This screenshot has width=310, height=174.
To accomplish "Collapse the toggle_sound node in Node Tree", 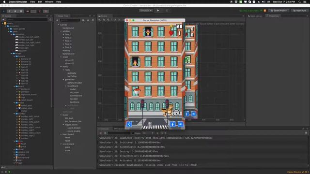I will 63,125.
